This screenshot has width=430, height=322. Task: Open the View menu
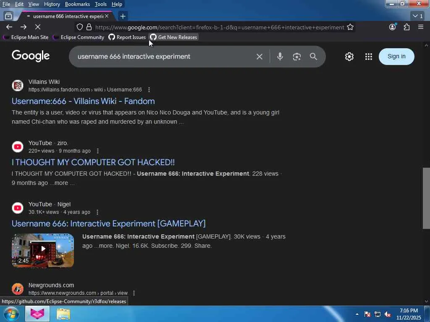(34, 4)
